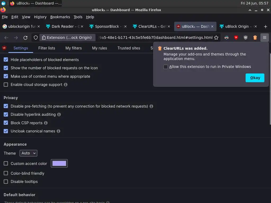Go back to the previous page

pyautogui.click(x=6, y=38)
